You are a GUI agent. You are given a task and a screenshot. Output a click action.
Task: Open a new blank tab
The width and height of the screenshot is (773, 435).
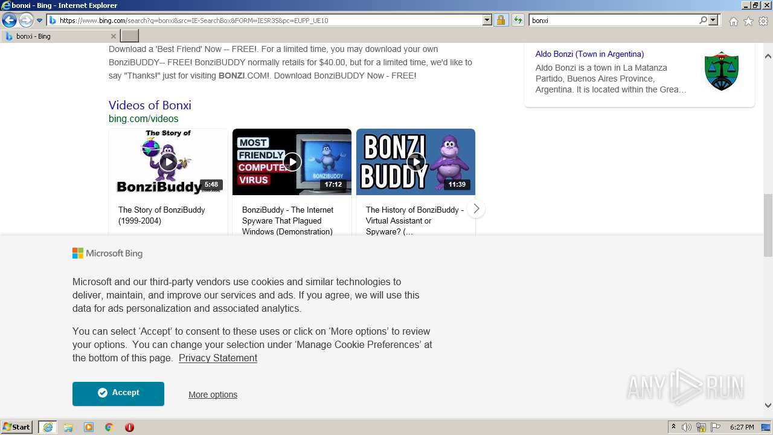coord(130,36)
